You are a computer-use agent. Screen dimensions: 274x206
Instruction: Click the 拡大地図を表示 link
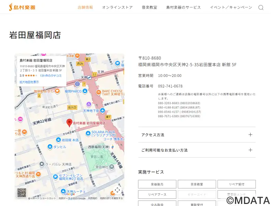point(29,82)
